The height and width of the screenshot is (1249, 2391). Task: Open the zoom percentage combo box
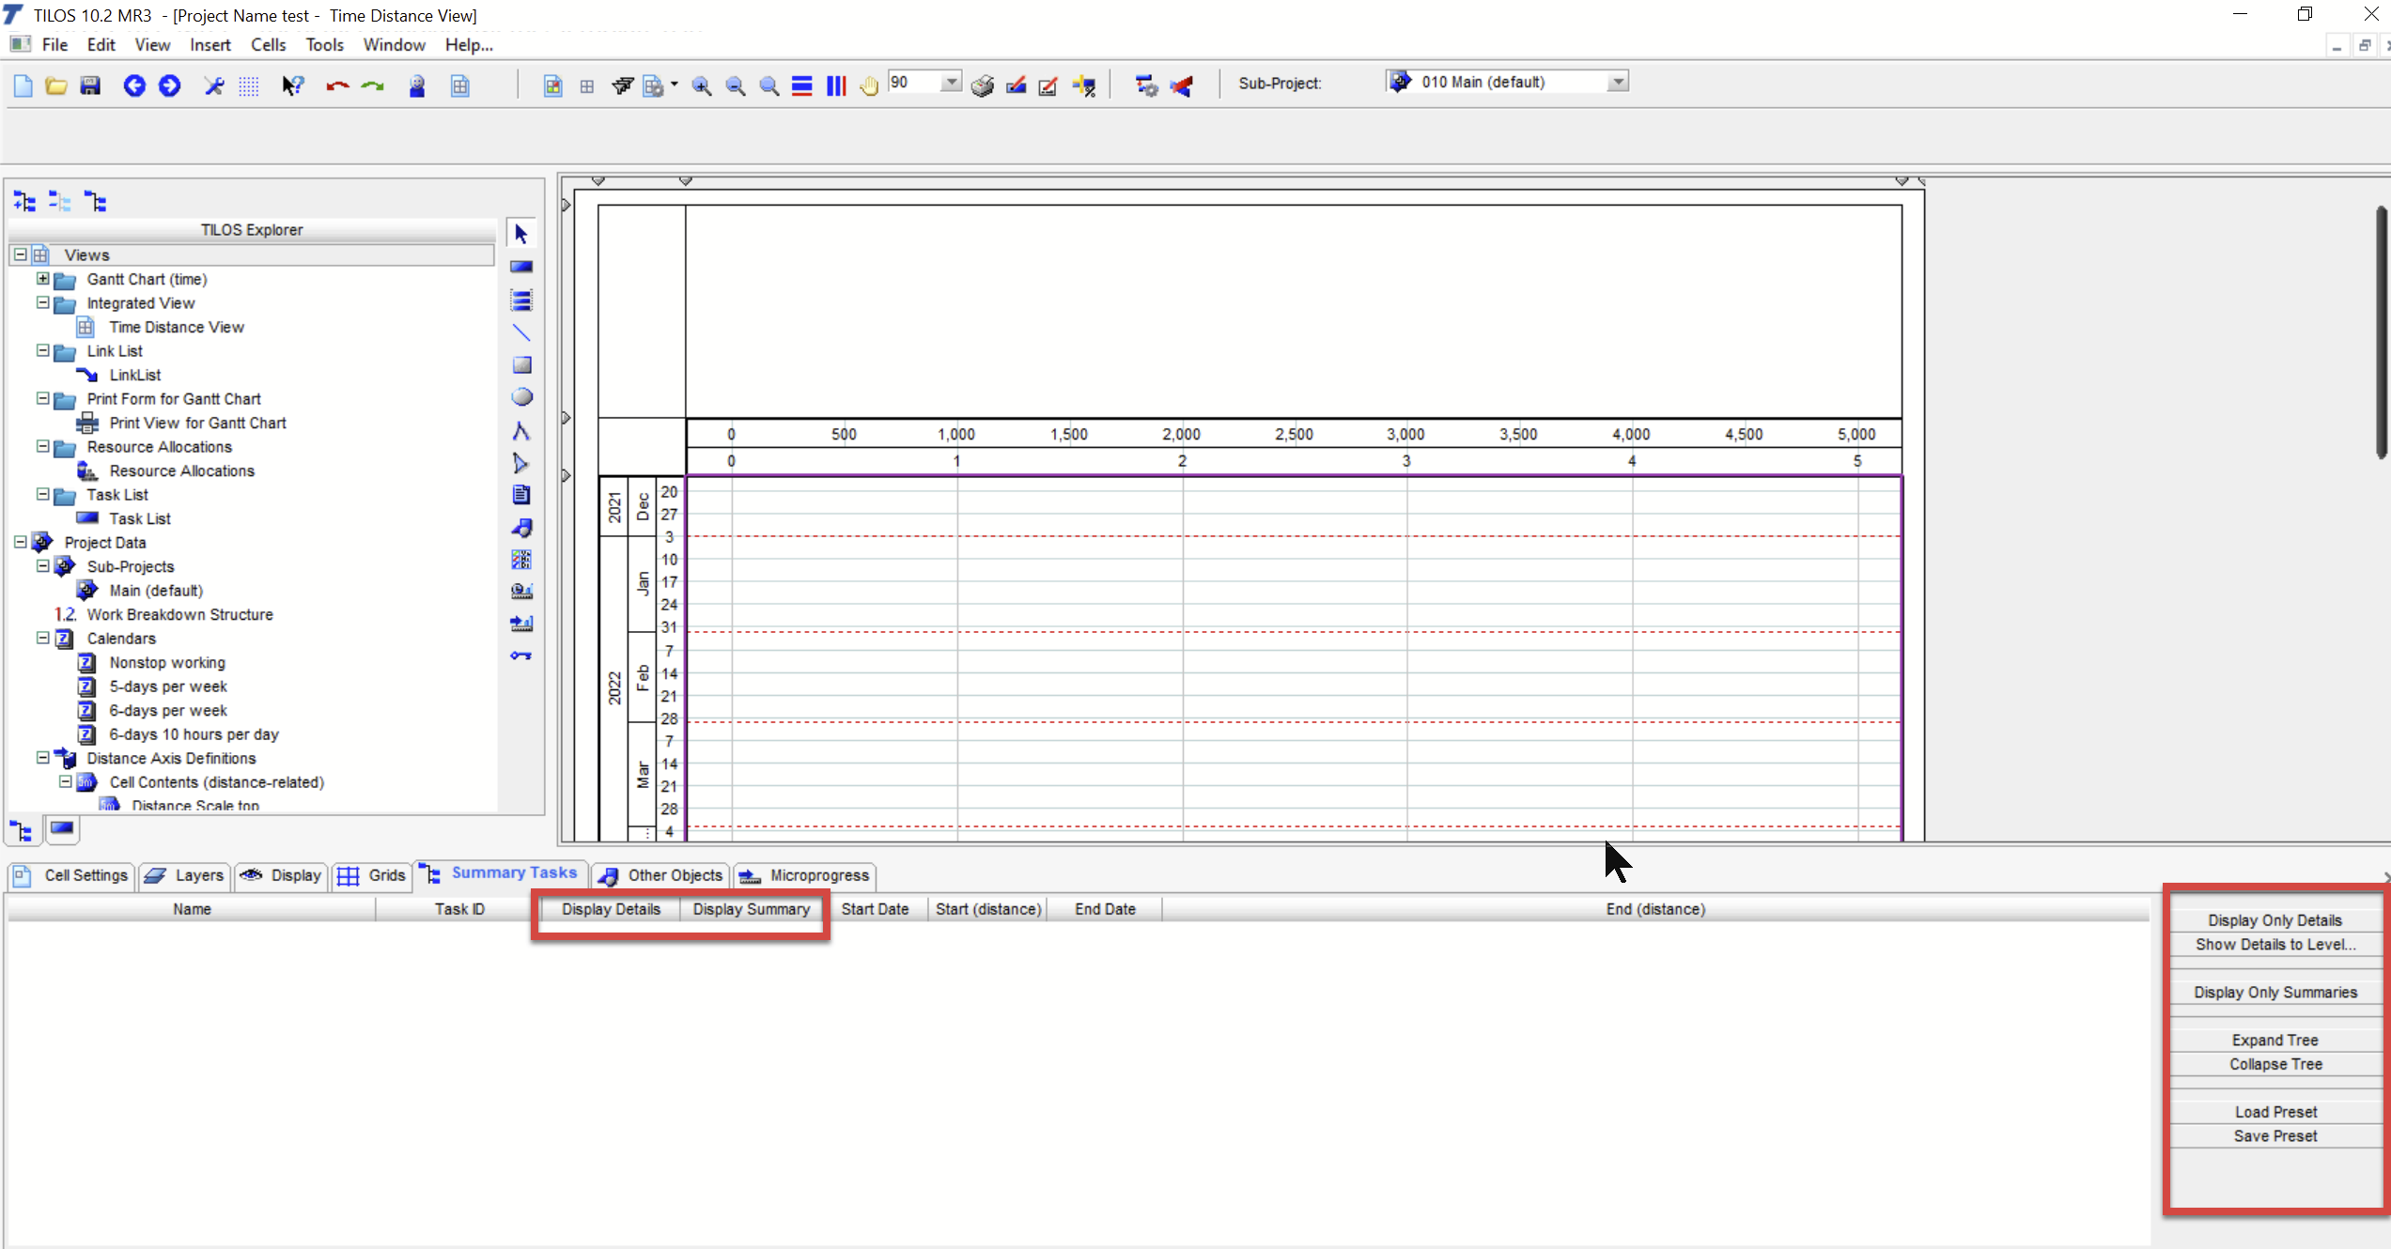pyautogui.click(x=952, y=82)
